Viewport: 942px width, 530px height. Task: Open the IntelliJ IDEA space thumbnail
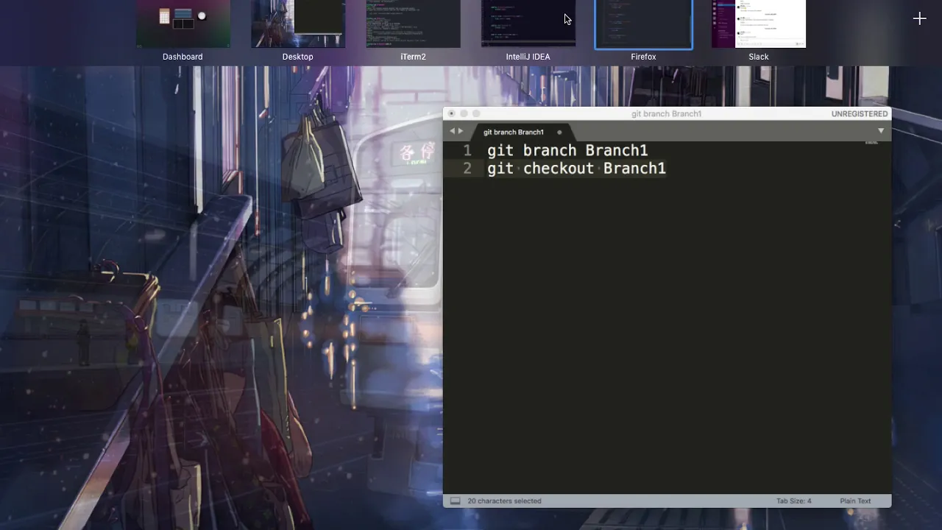[x=528, y=24]
